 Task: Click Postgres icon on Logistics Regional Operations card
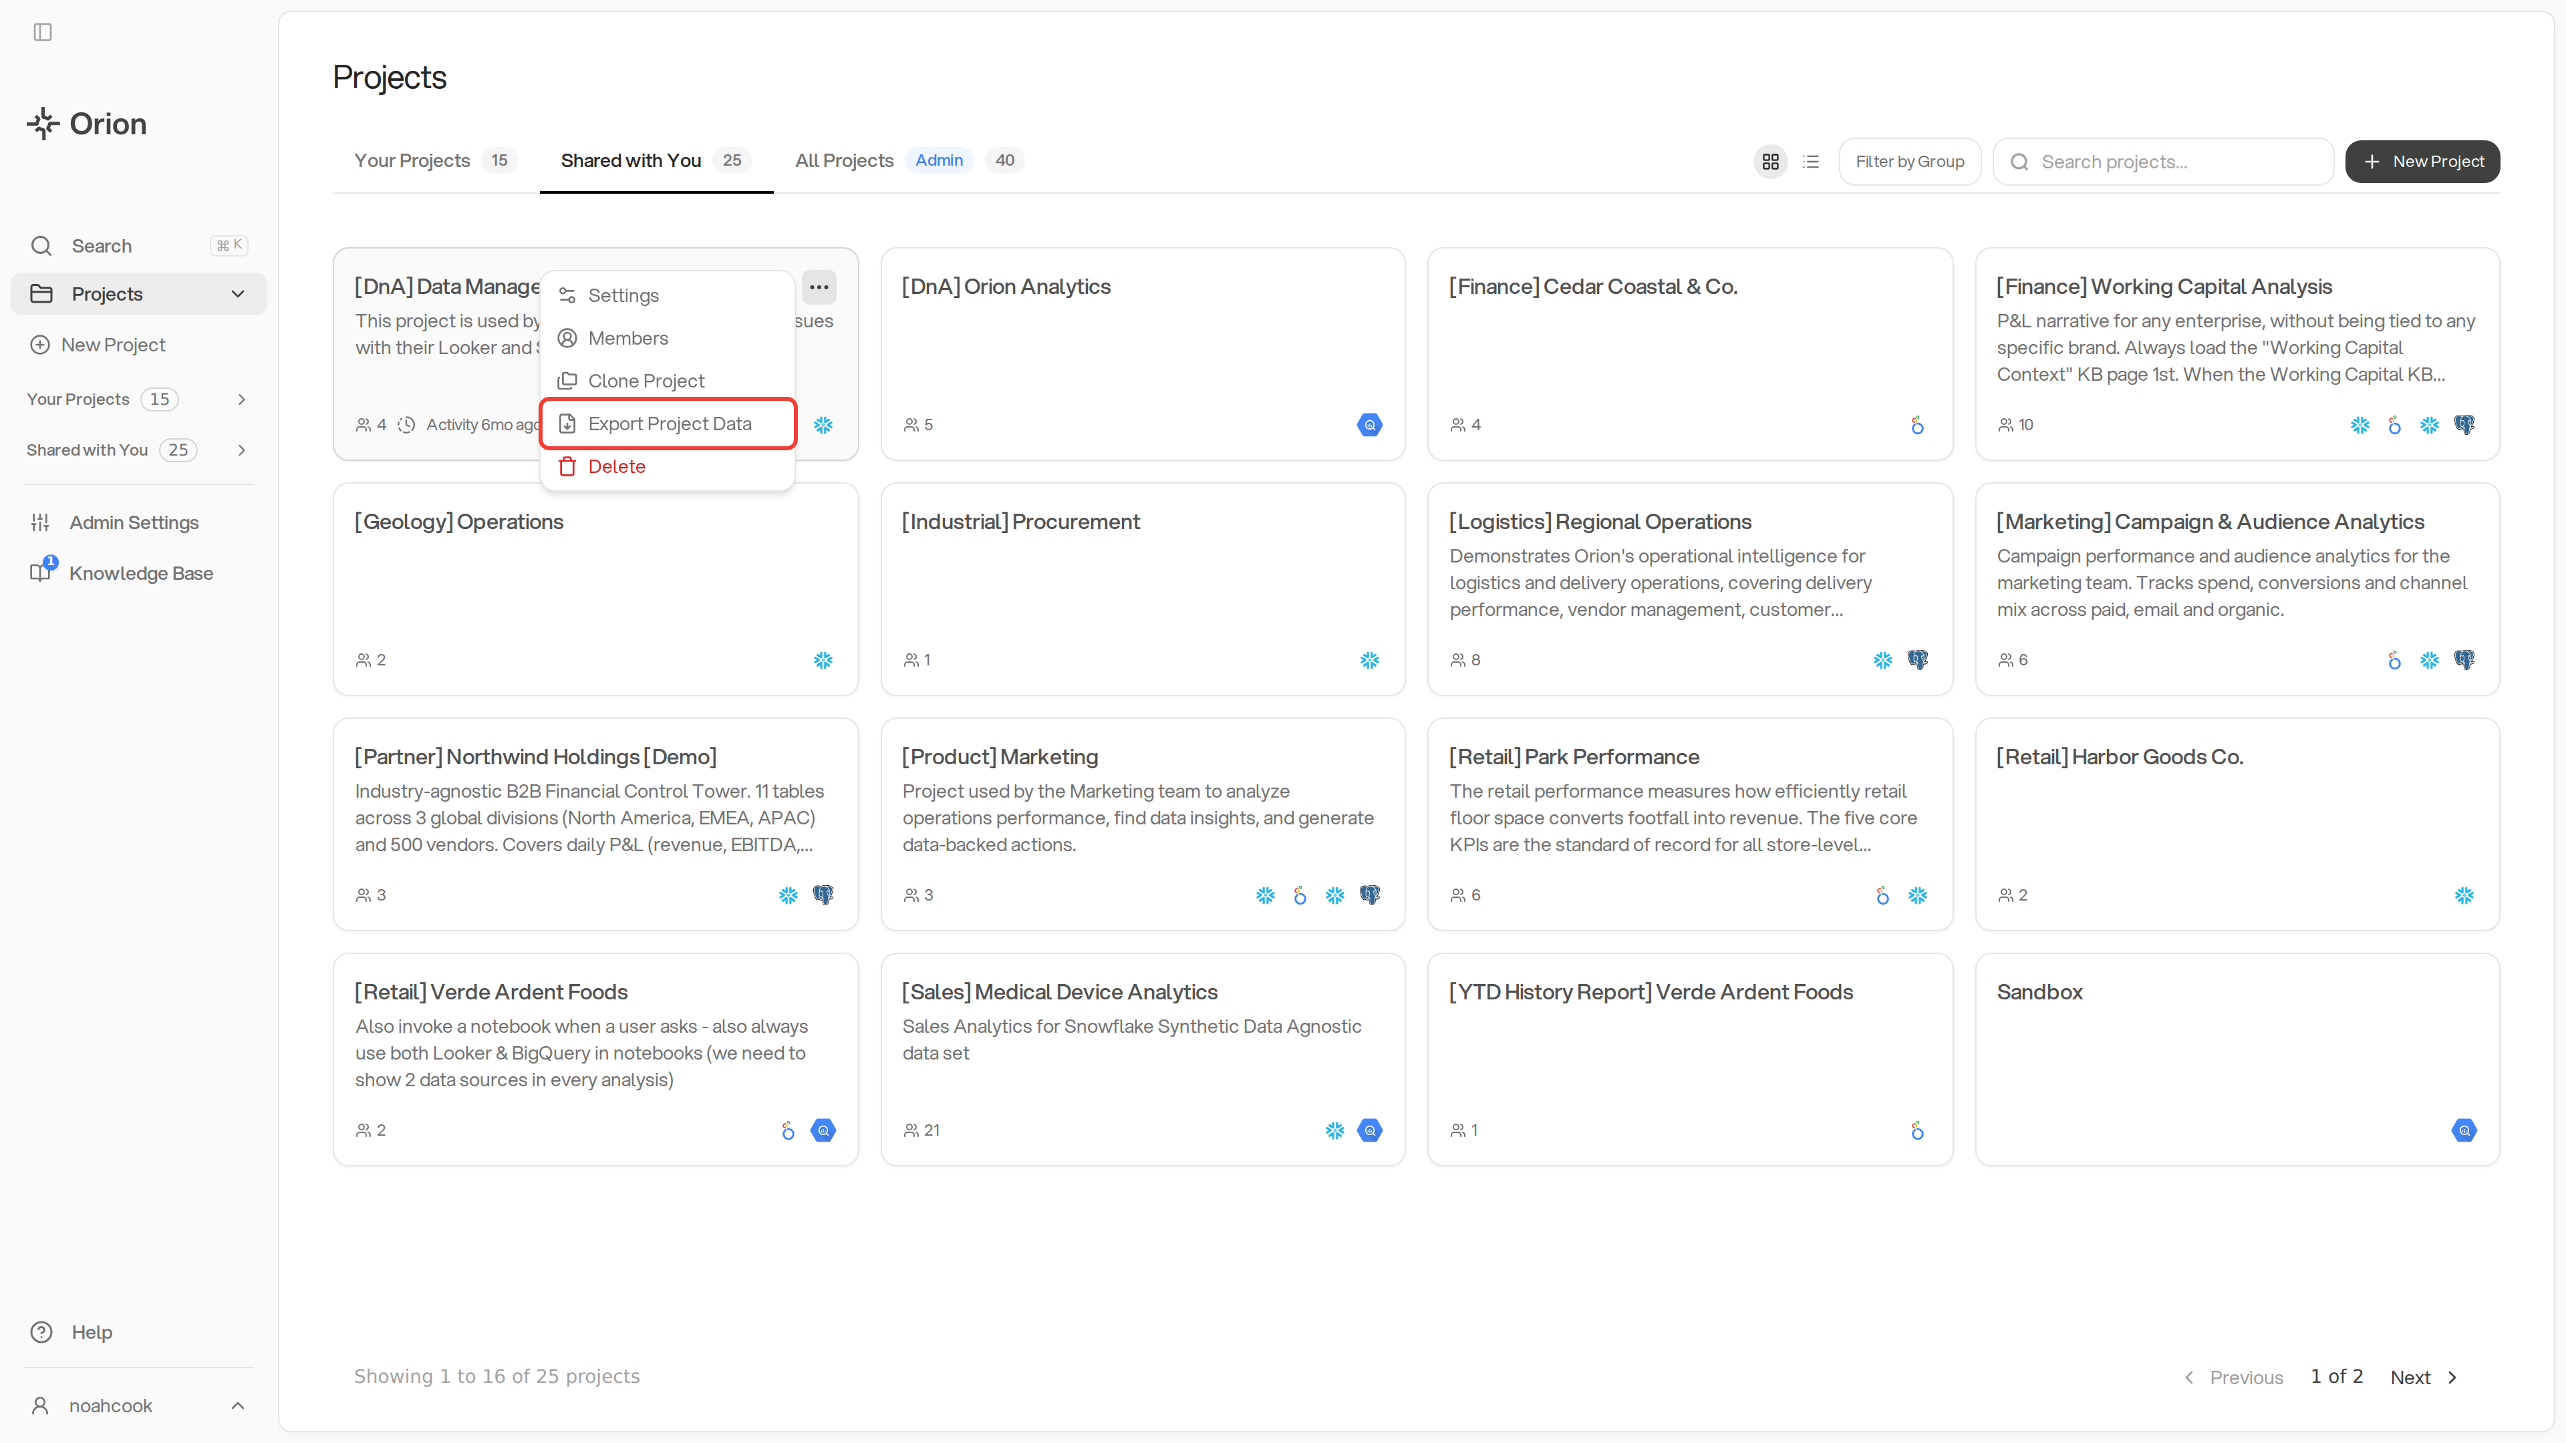coord(1918,660)
